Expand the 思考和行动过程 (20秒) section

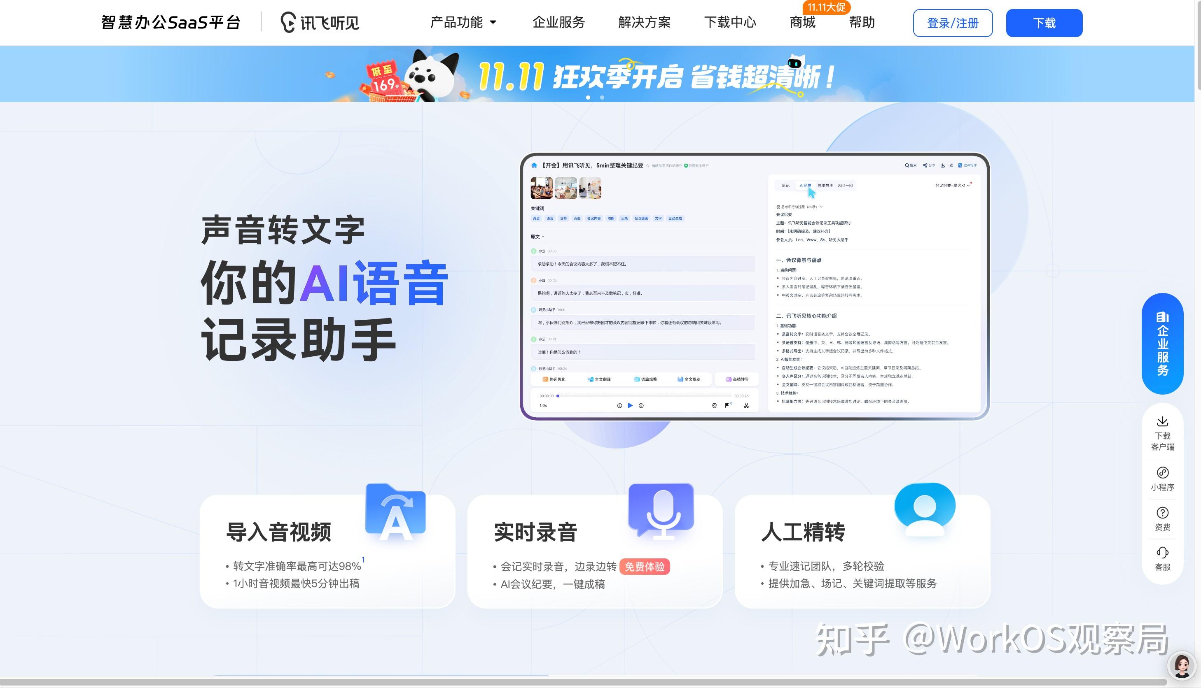click(799, 207)
